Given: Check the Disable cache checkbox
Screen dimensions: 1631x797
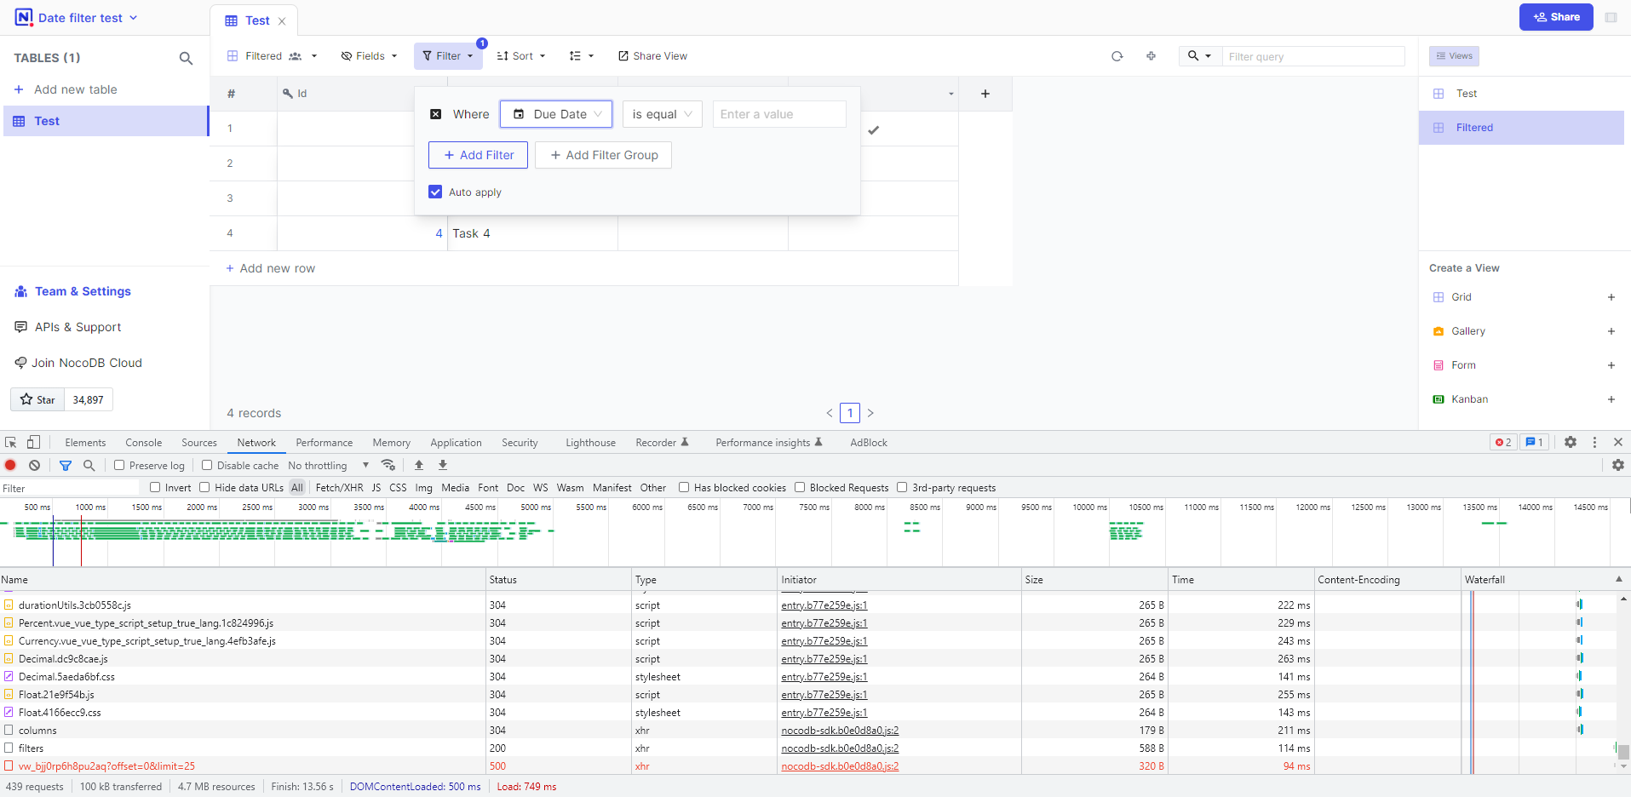Looking at the screenshot, I should coord(206,465).
